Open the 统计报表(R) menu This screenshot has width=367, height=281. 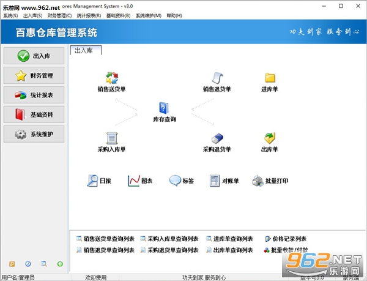pos(89,16)
